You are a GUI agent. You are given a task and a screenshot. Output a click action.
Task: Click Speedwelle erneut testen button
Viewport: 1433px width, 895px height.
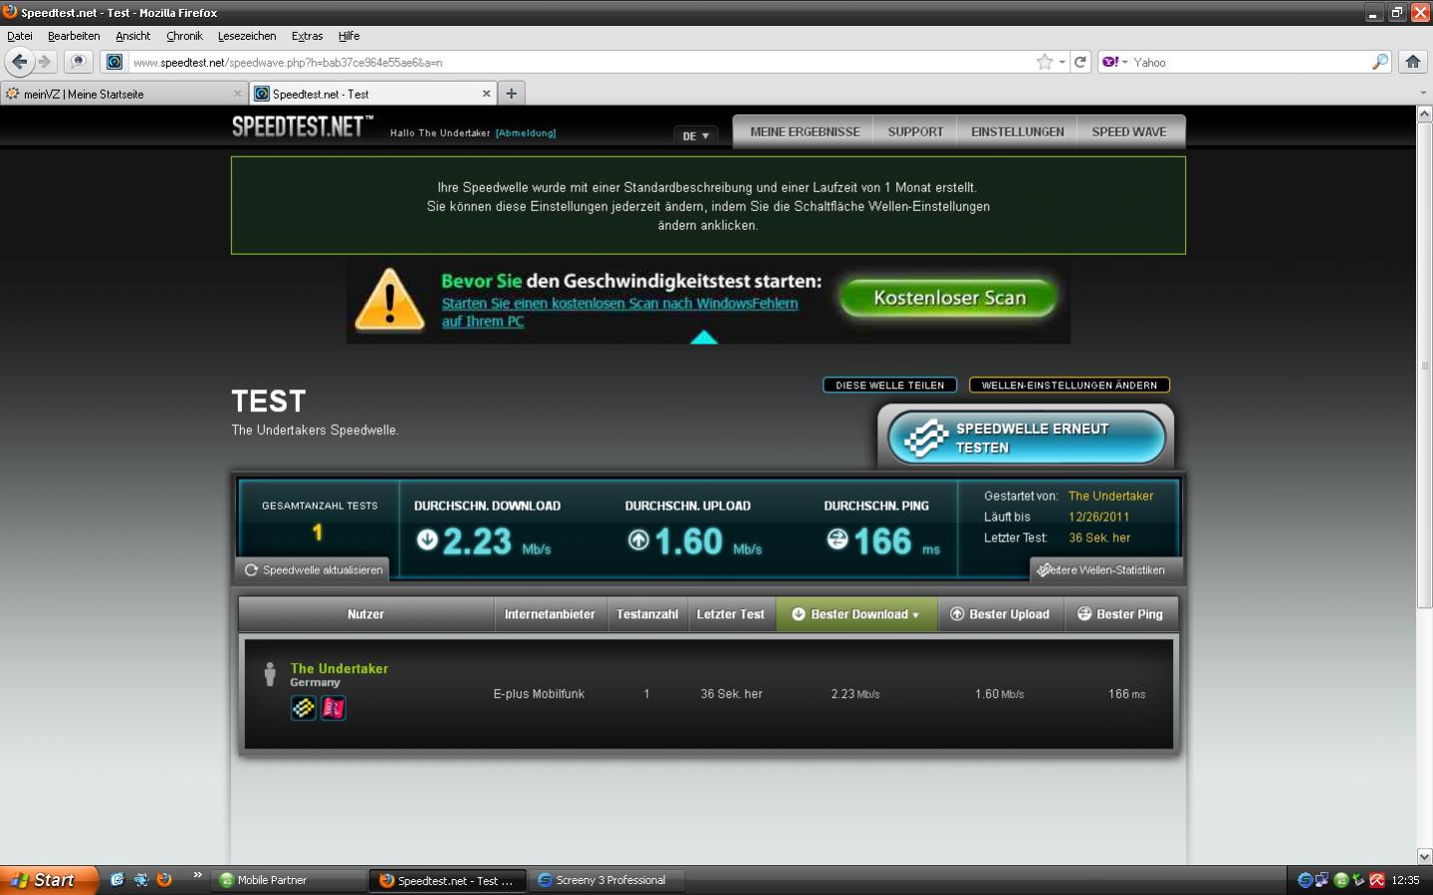click(x=1026, y=438)
